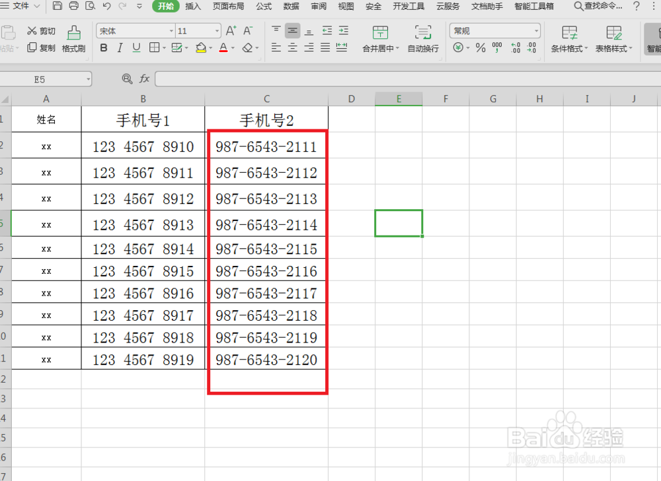
Task: Toggle Italic formatting
Action: pyautogui.click(x=120, y=48)
